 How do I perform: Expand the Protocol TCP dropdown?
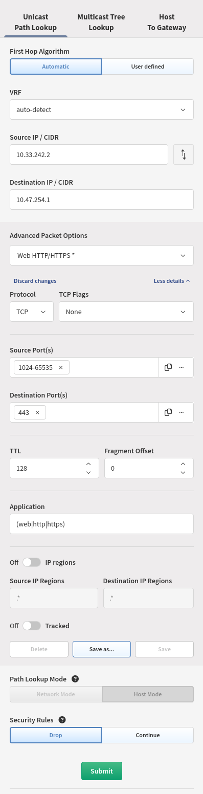pyautogui.click(x=32, y=312)
